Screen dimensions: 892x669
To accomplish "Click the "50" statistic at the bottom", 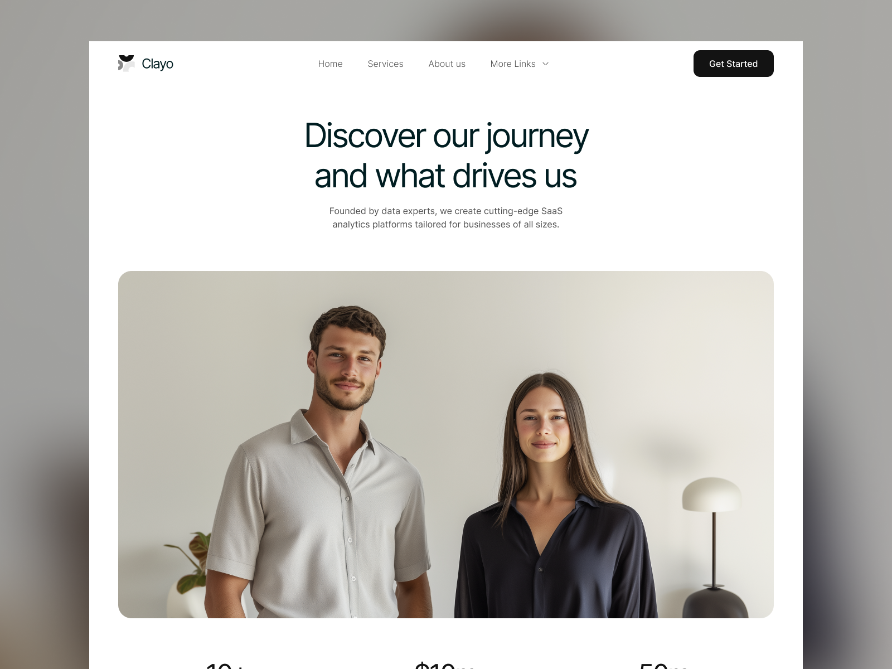I will click(x=663, y=665).
